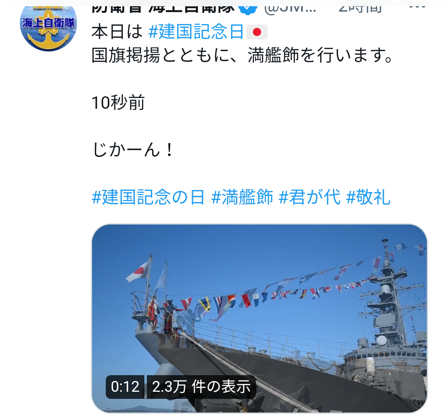The height and width of the screenshot is (420, 448).
Task: Open the #満艦飾 hashtag
Action: tap(242, 197)
